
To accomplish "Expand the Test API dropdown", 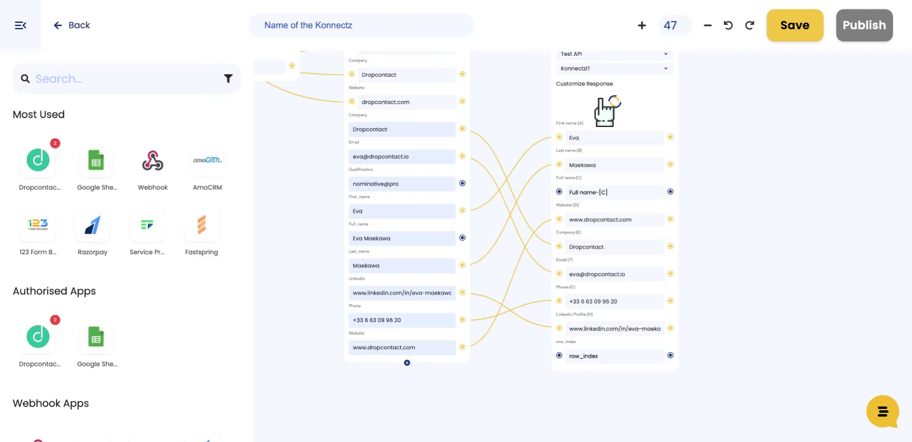I will pyautogui.click(x=614, y=54).
